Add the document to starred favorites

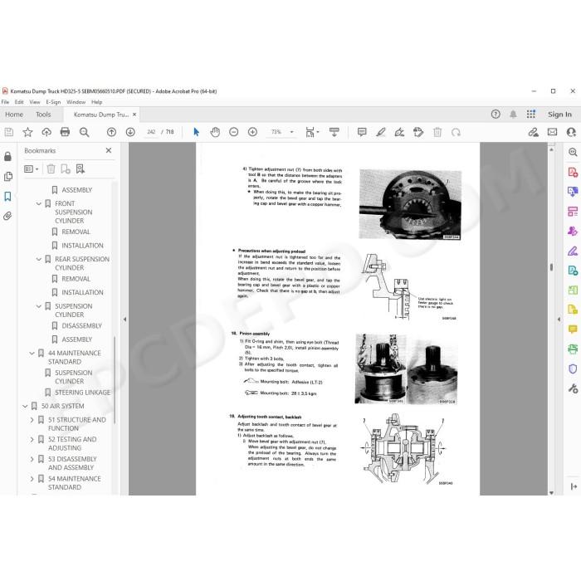[27, 132]
